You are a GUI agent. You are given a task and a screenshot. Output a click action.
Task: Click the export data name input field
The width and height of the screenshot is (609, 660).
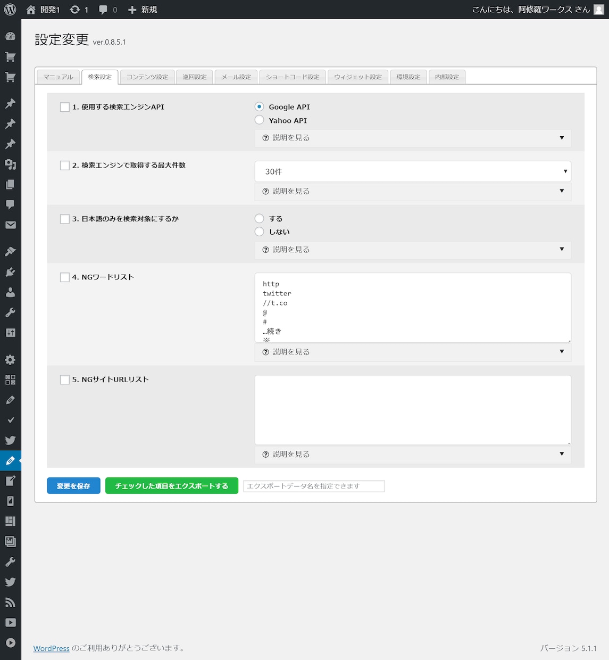tap(314, 486)
